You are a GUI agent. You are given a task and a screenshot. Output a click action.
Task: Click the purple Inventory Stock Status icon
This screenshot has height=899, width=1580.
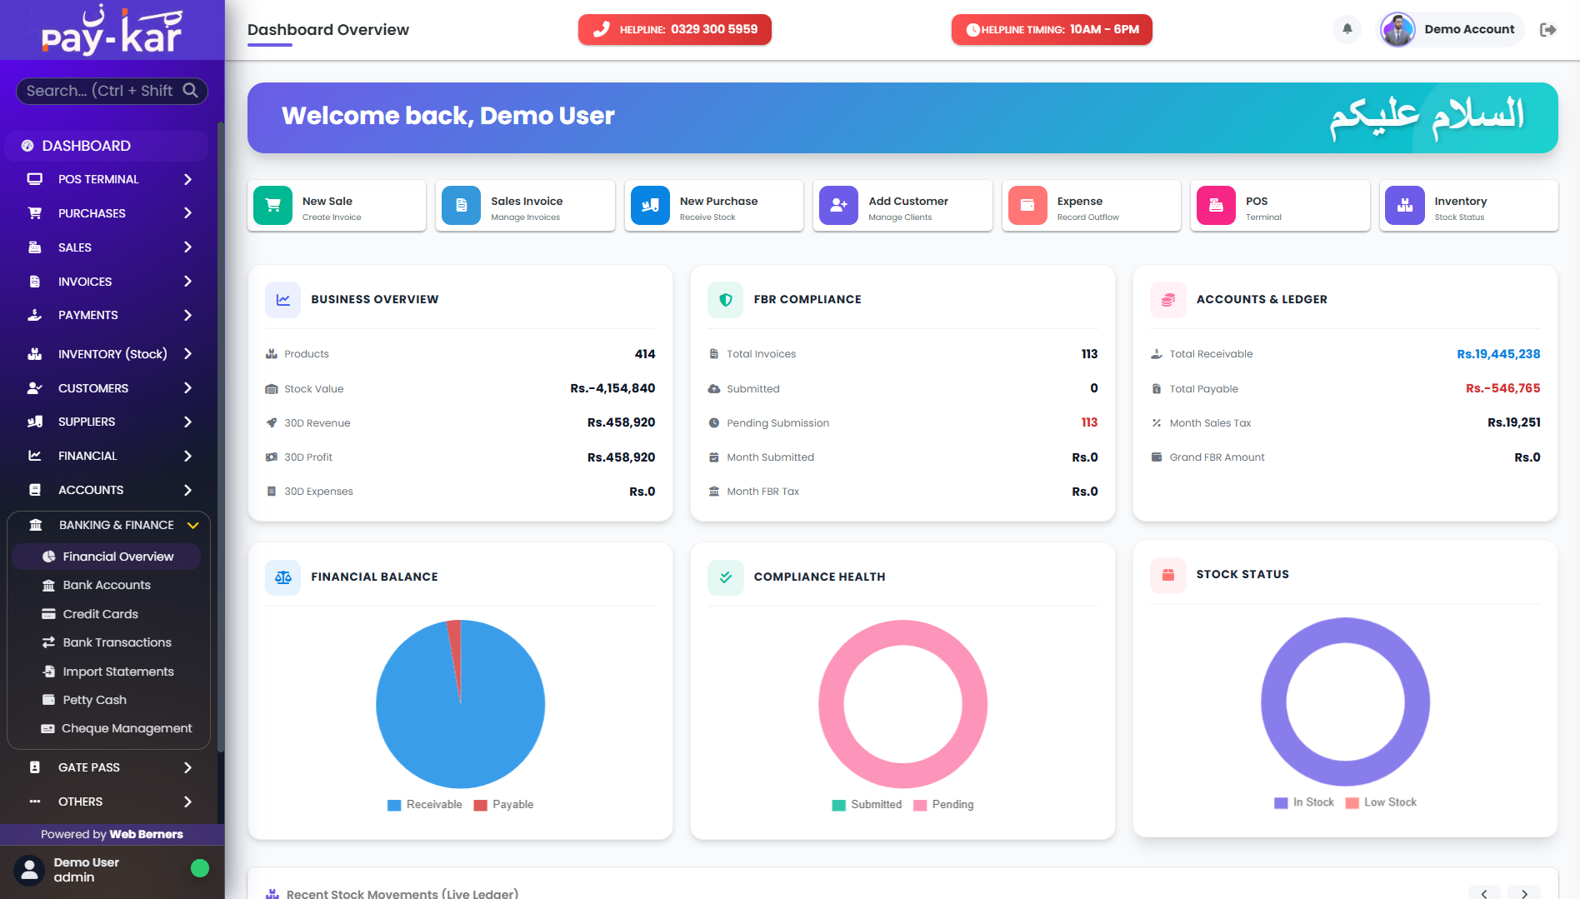1405,205
